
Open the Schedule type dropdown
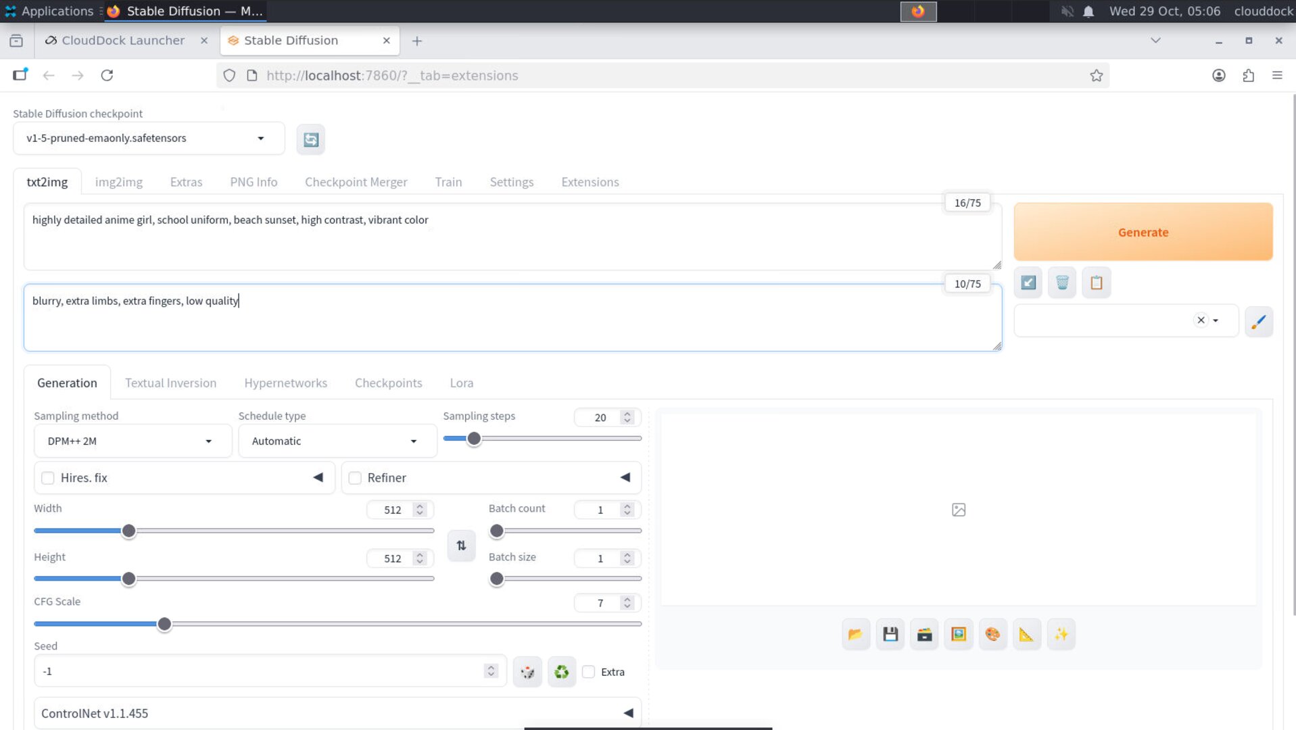coord(337,441)
